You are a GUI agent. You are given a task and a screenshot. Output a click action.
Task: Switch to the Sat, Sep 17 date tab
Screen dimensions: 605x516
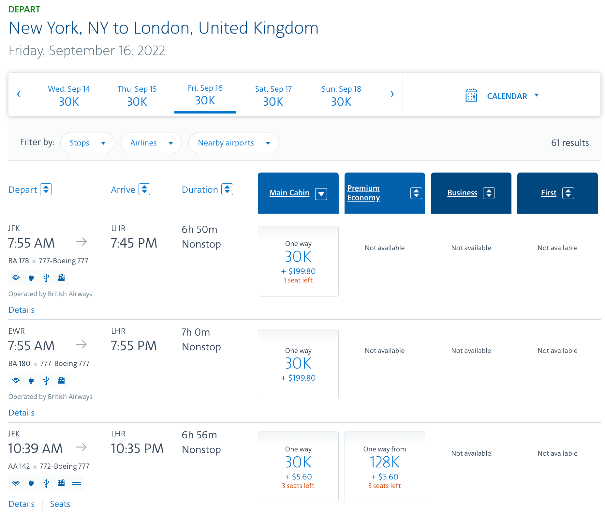tap(273, 95)
